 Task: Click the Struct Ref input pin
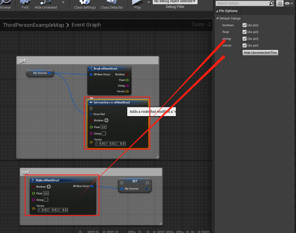pos(91,114)
